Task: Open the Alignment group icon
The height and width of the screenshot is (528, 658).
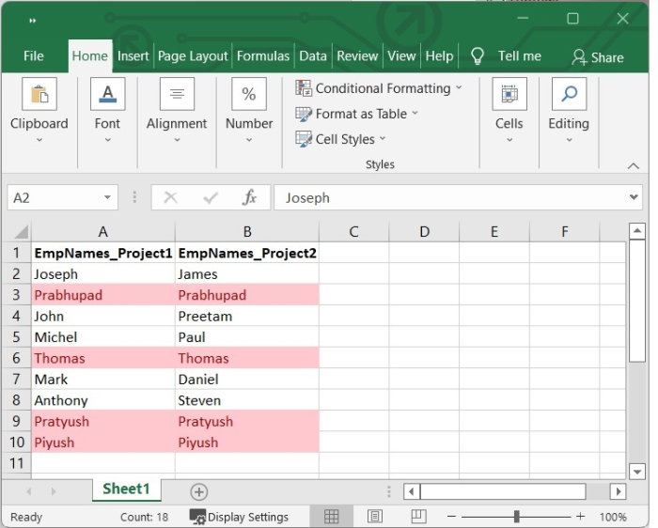Action: (x=177, y=95)
